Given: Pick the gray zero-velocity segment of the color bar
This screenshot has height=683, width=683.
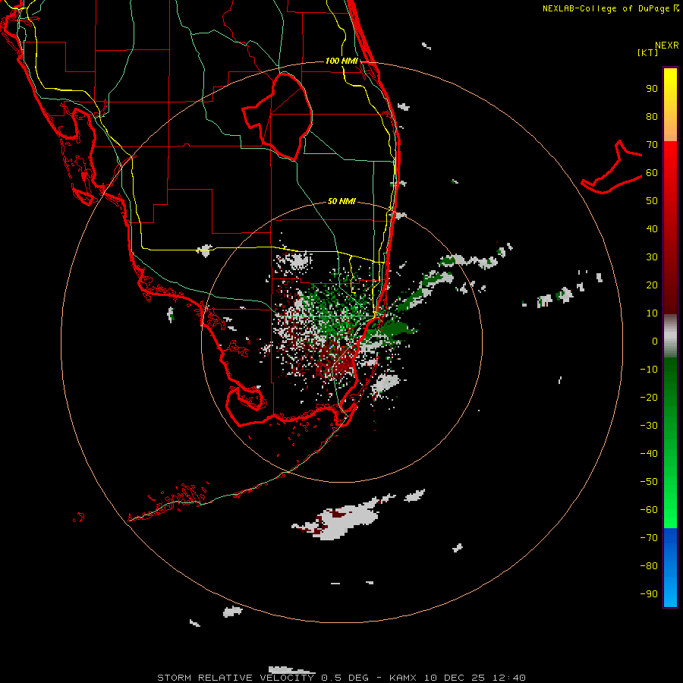Looking at the screenshot, I should click(670, 336).
